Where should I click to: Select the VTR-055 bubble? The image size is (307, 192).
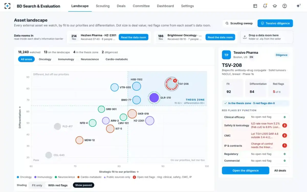(x=115, y=87)
